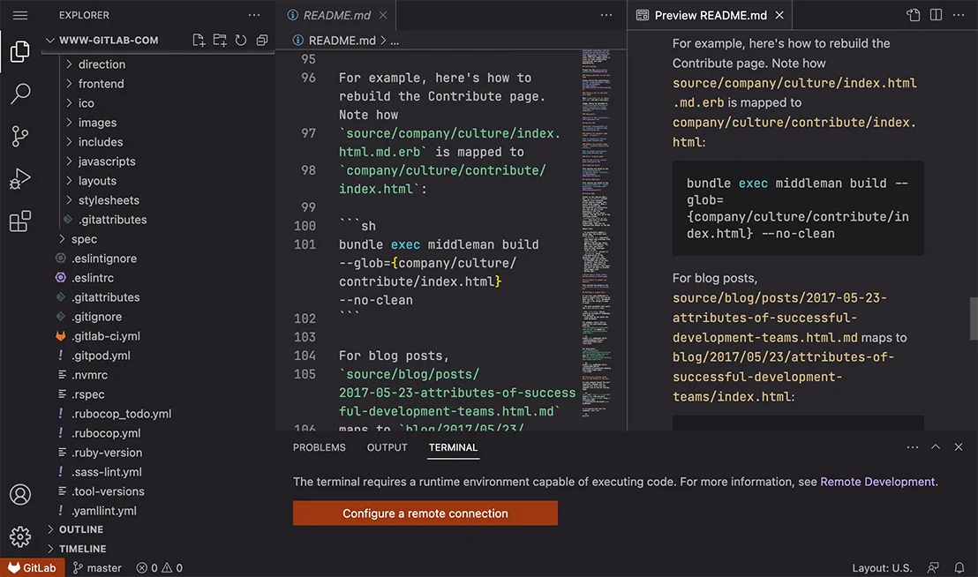
Task: Click the New File icon in Explorer
Action: (199, 41)
